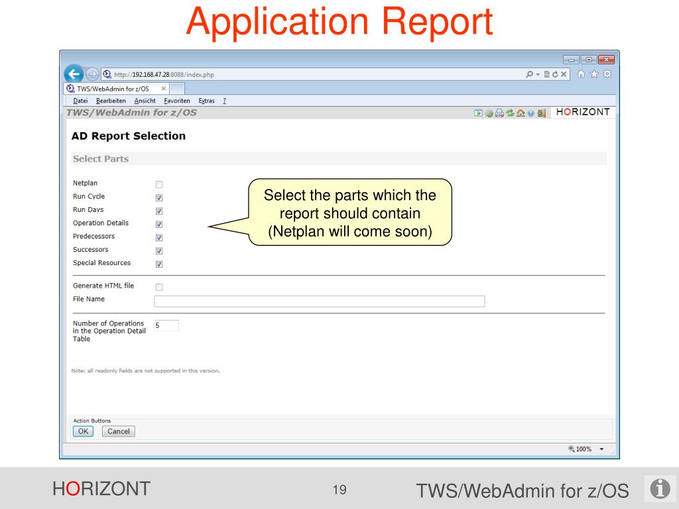Screen dimensions: 679x509
Task: Minimize the browser window
Action: 571,59
